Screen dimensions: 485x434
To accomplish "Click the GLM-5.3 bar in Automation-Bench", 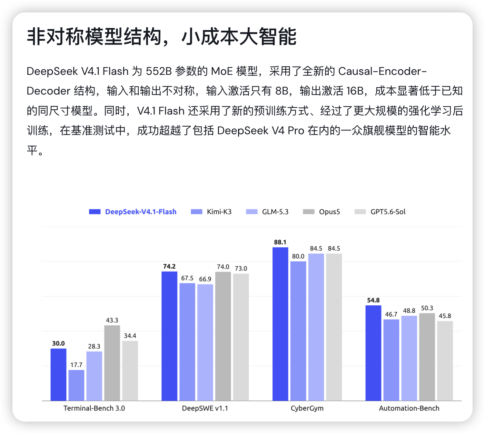I will 409,358.
